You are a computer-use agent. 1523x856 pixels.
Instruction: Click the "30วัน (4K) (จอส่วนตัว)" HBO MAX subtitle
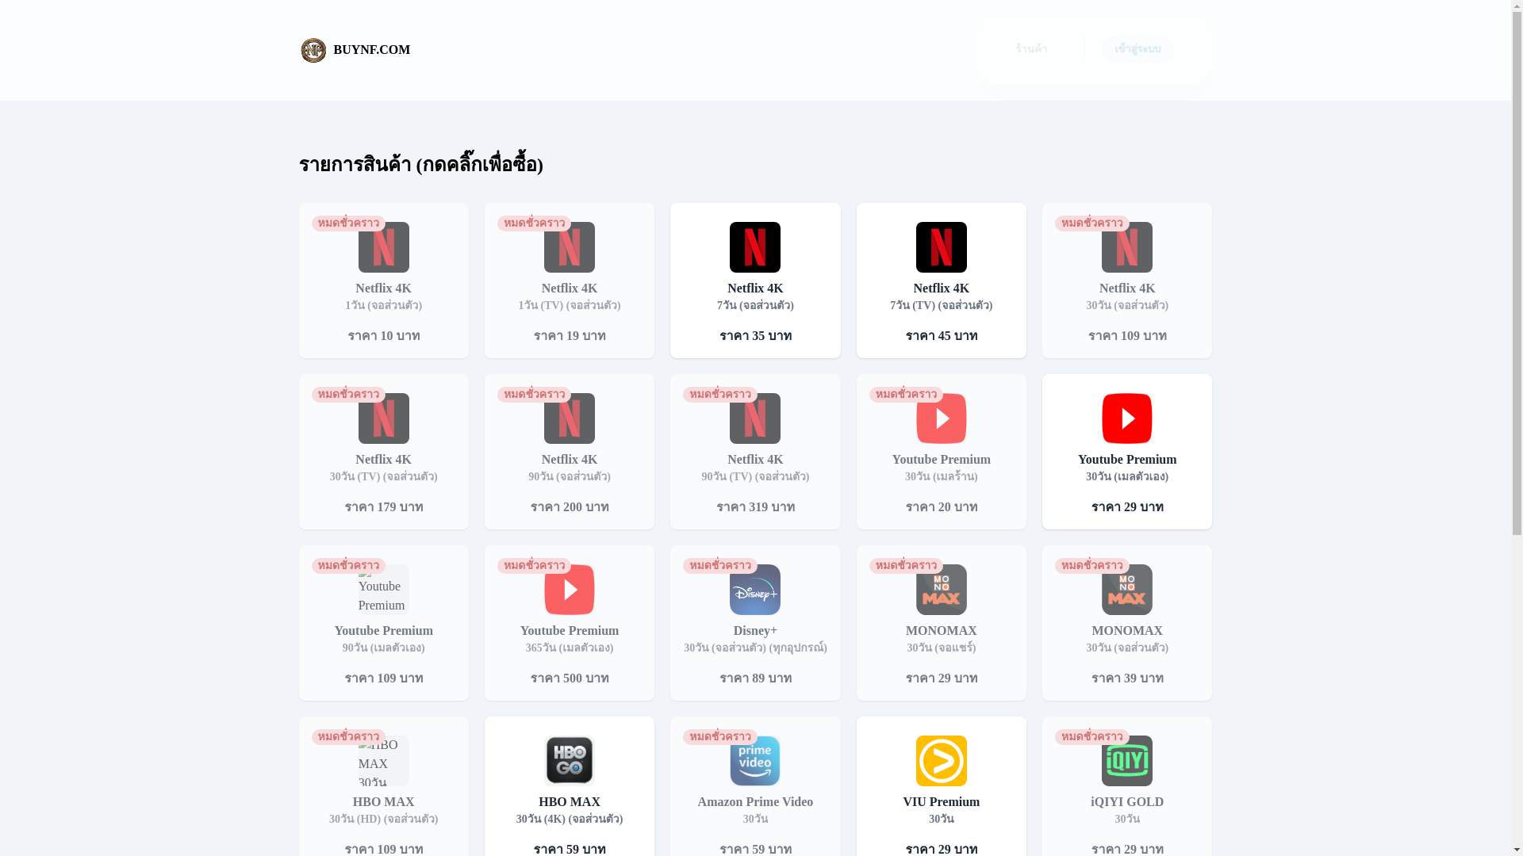(570, 819)
